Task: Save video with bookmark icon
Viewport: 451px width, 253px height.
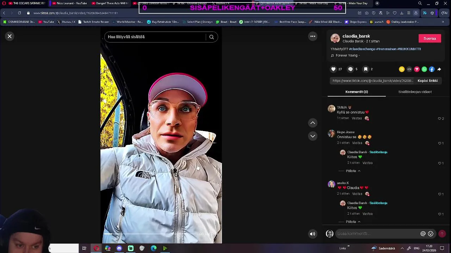Action: pyautogui.click(x=366, y=69)
